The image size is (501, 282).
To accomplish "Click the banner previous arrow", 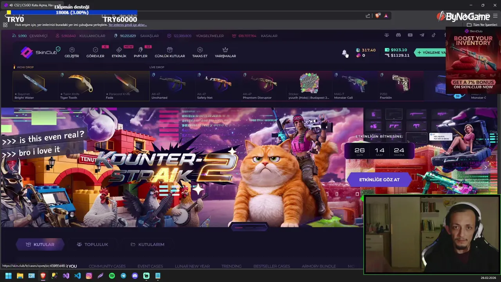I will pyautogui.click(x=12, y=167).
